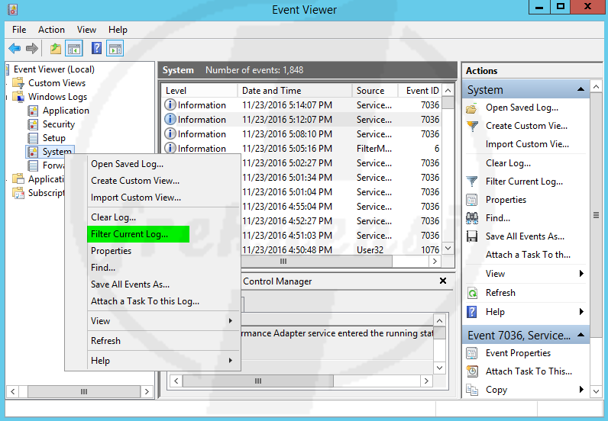Click the Help icon in Actions pane
608x421 pixels.
pos(471,312)
